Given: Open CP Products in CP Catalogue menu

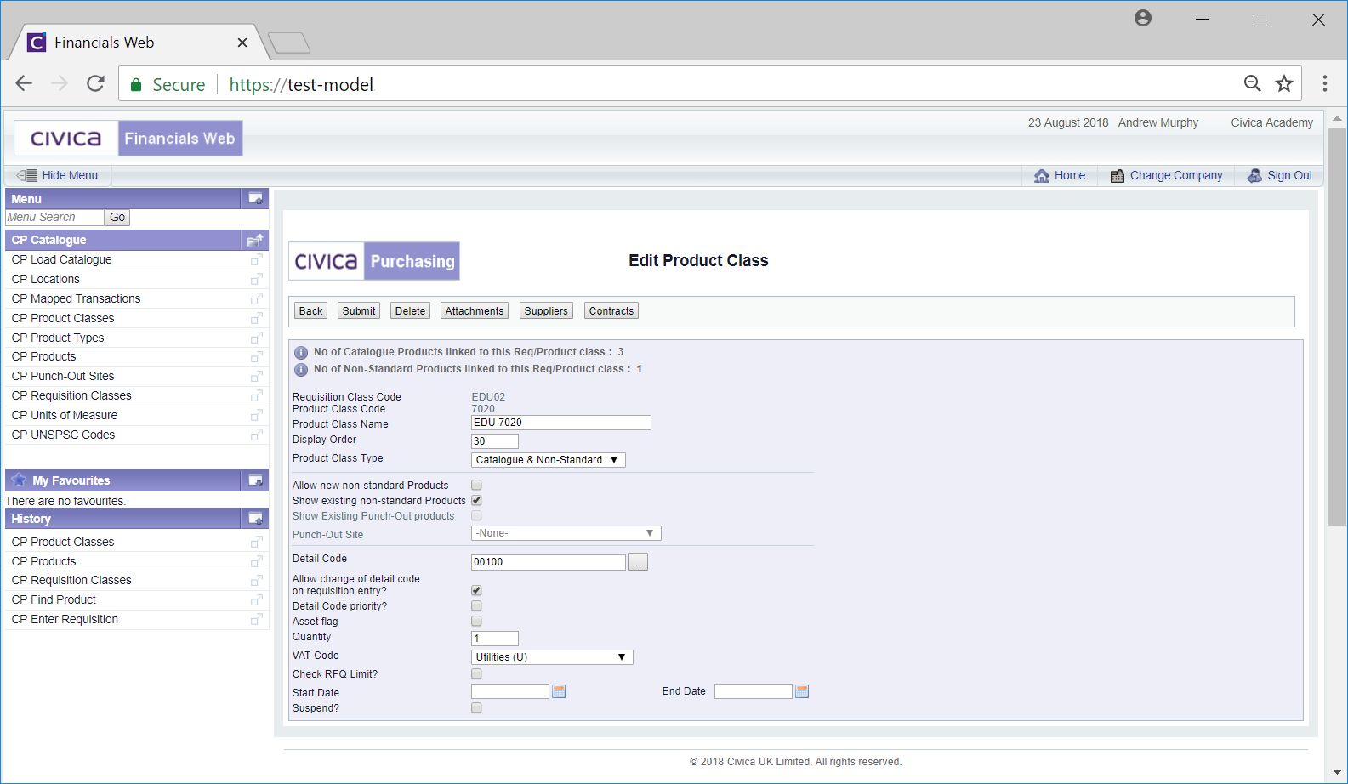Looking at the screenshot, I should pos(43,356).
